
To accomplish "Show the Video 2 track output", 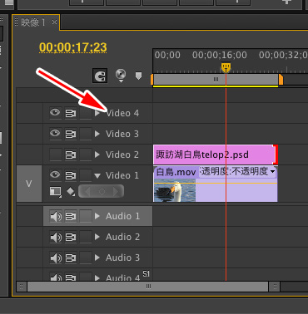I will point(55,155).
